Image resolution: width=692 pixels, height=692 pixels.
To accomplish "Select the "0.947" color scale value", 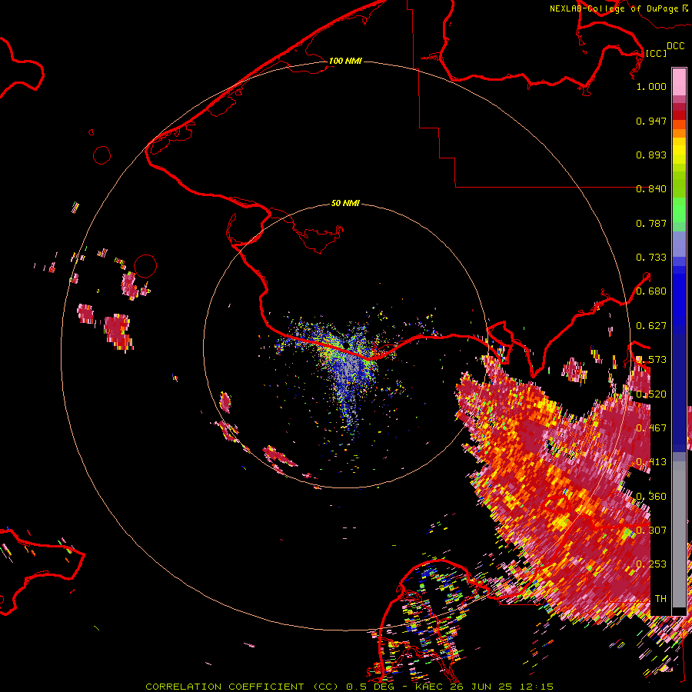I will pos(651,121).
